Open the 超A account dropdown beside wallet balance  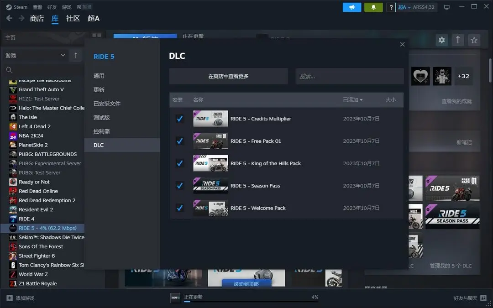point(404,7)
